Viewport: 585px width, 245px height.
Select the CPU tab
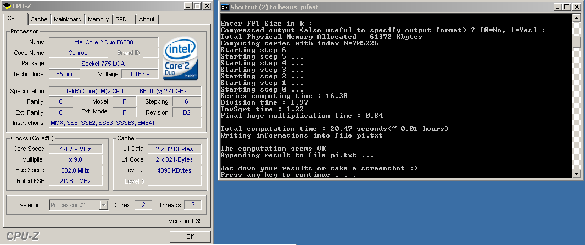point(13,19)
